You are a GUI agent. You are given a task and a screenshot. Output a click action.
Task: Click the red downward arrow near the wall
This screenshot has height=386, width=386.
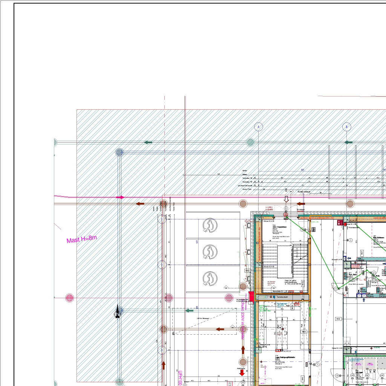pyautogui.click(x=242, y=373)
